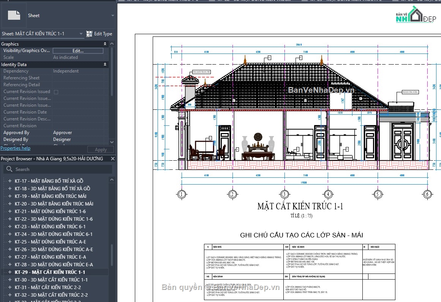The image size is (441, 302).
Task: Click the Project Browser search field
Action: tap(58, 169)
